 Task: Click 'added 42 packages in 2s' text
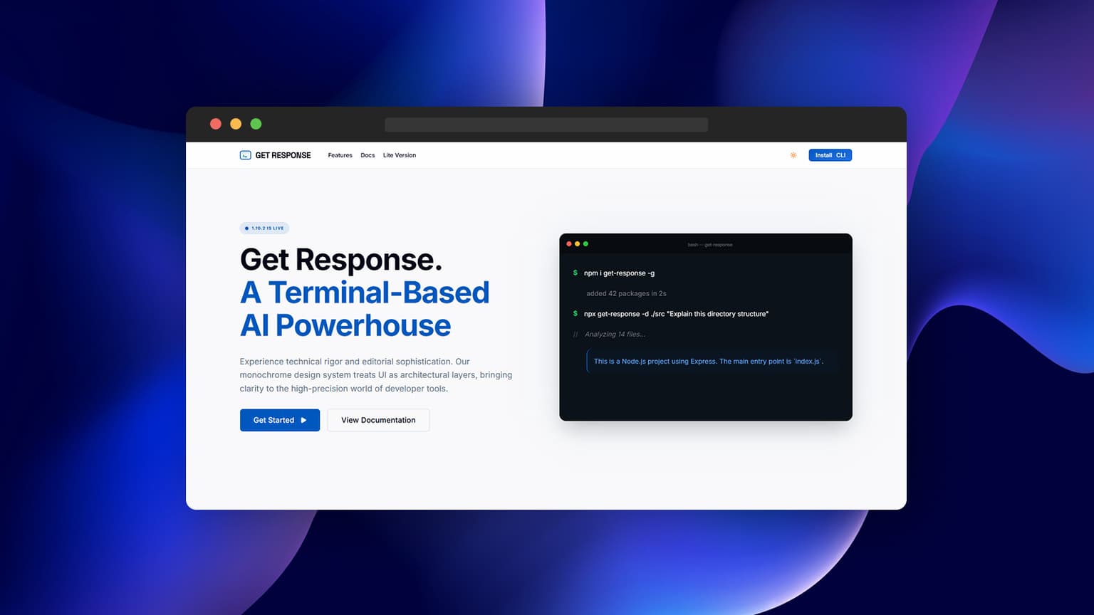(626, 293)
